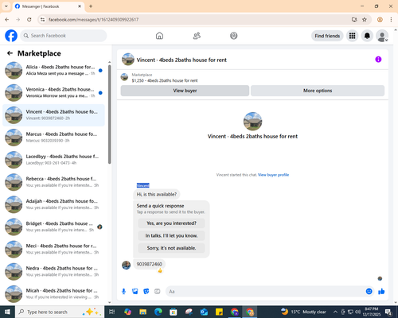
Task: Open Rebecca's conversation in the list
Action: 53,182
